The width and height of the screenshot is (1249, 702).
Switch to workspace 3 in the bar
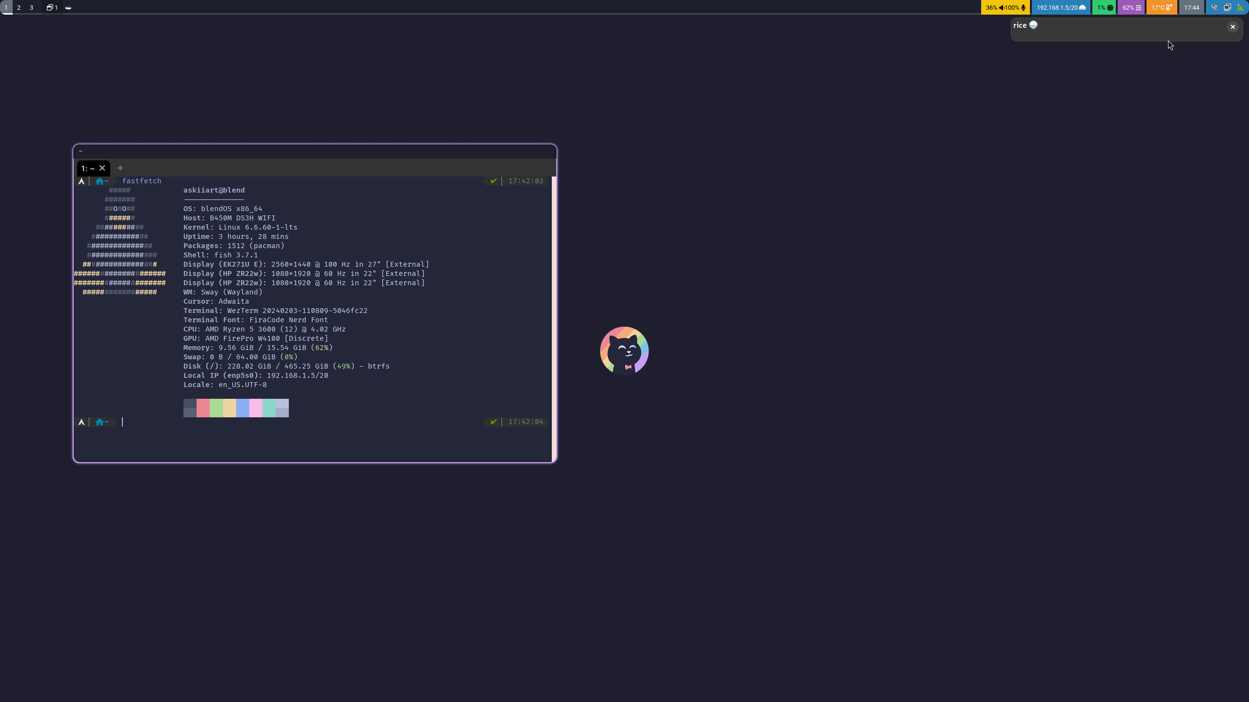[31, 7]
